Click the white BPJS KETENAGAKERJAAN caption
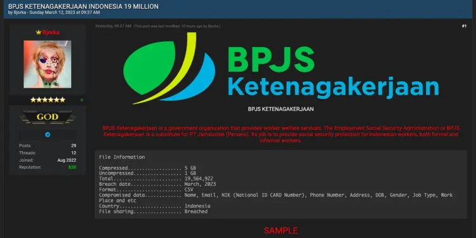Viewport: 476px width, 238px height. pos(281,109)
